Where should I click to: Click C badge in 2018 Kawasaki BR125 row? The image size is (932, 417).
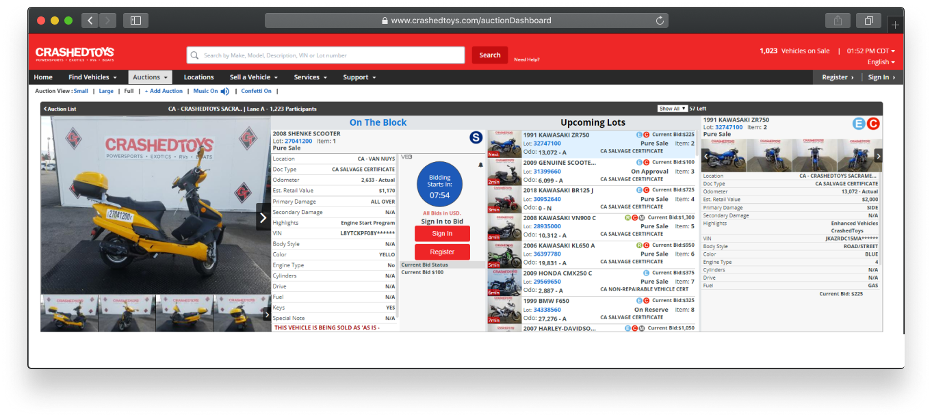pos(647,190)
